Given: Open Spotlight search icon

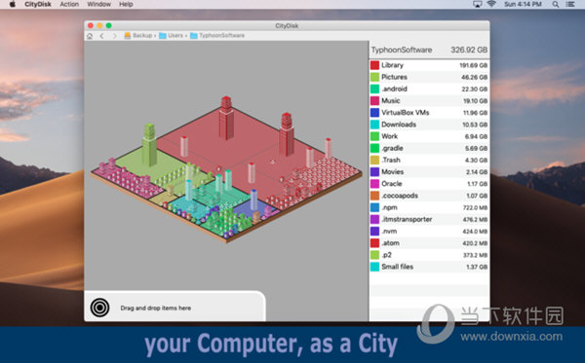Looking at the screenshot, I should 556,5.
